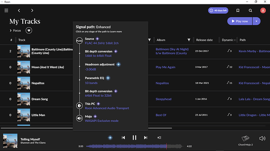Open the profile avatar A
Viewport: 270px width, 151px height.
click(x=263, y=11)
